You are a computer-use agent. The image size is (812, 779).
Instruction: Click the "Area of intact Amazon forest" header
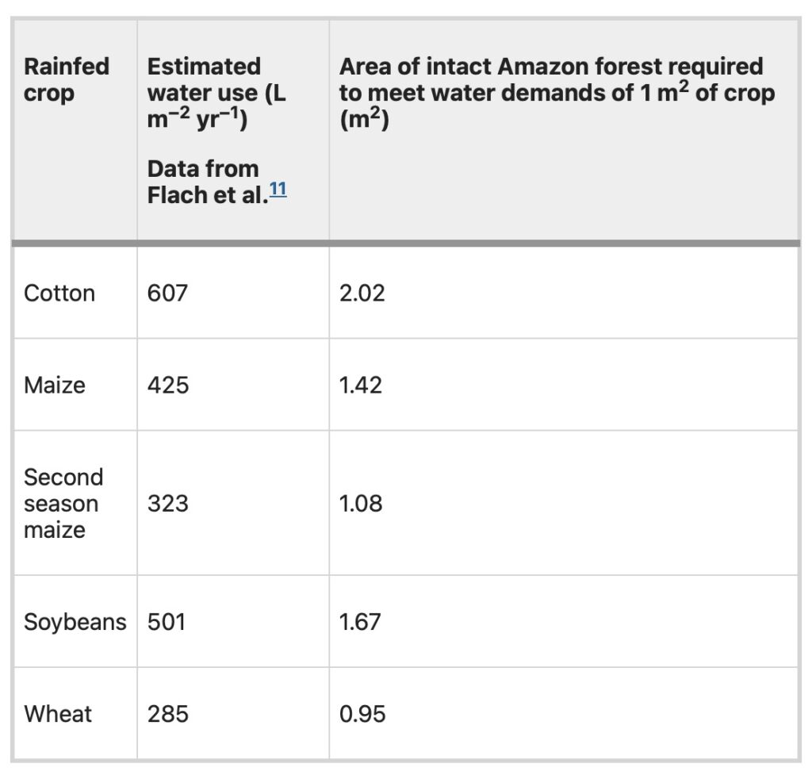pyautogui.click(x=557, y=93)
